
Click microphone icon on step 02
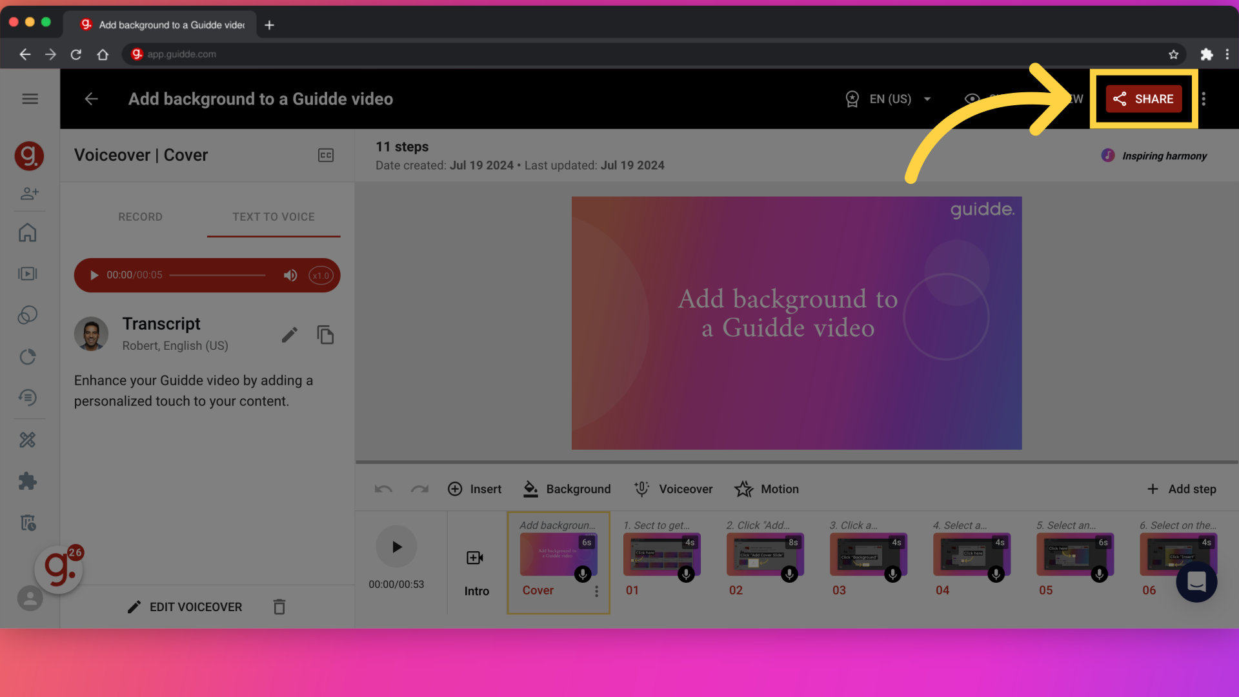tap(789, 574)
